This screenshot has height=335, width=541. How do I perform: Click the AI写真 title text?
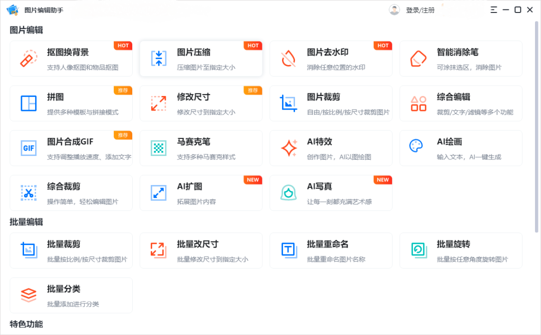(x=320, y=186)
